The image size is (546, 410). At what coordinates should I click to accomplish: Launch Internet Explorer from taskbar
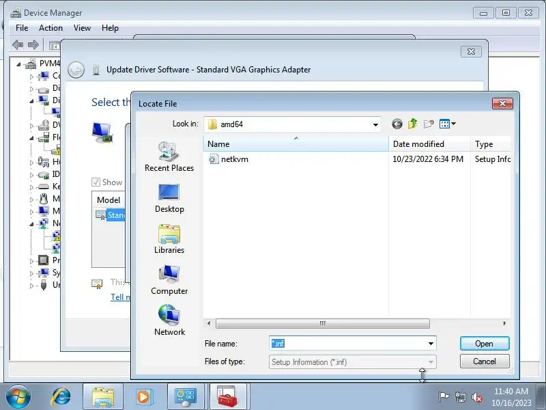point(61,397)
